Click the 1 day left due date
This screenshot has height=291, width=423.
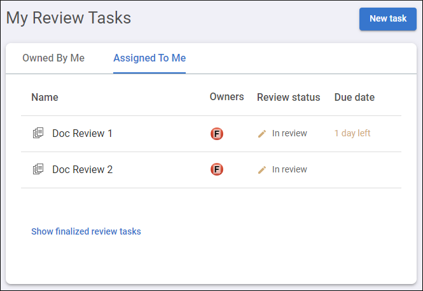[x=352, y=133]
